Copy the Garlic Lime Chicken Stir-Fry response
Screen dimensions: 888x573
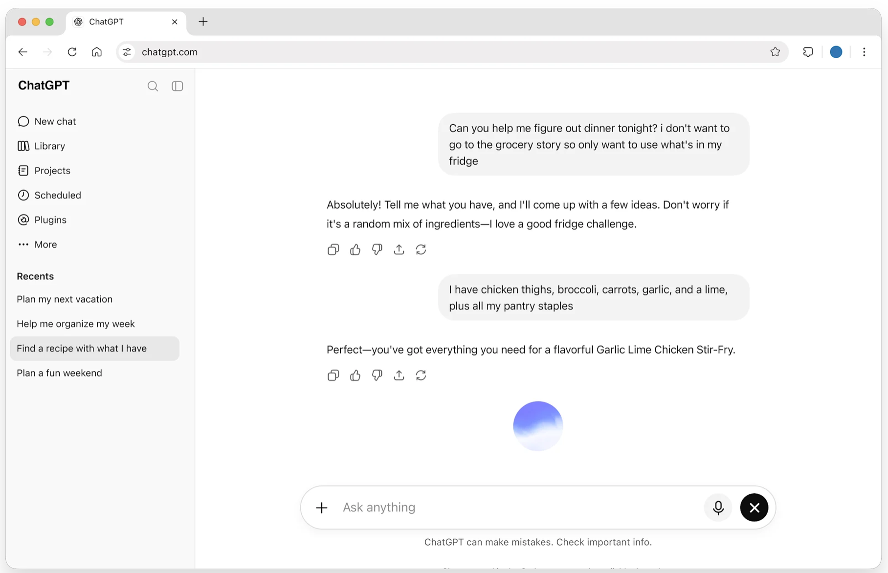point(333,375)
